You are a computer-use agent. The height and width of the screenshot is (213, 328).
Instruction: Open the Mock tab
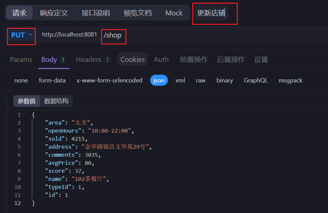click(174, 13)
